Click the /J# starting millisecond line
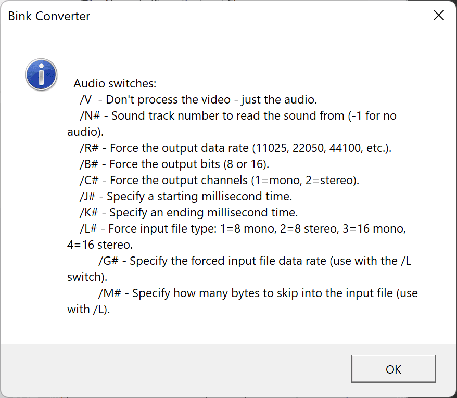The image size is (457, 398). tap(185, 197)
